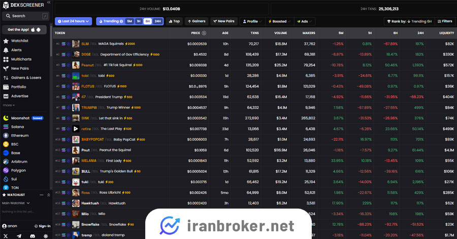Open the Boosted filter dropdown
457x239 pixels.
279,21
